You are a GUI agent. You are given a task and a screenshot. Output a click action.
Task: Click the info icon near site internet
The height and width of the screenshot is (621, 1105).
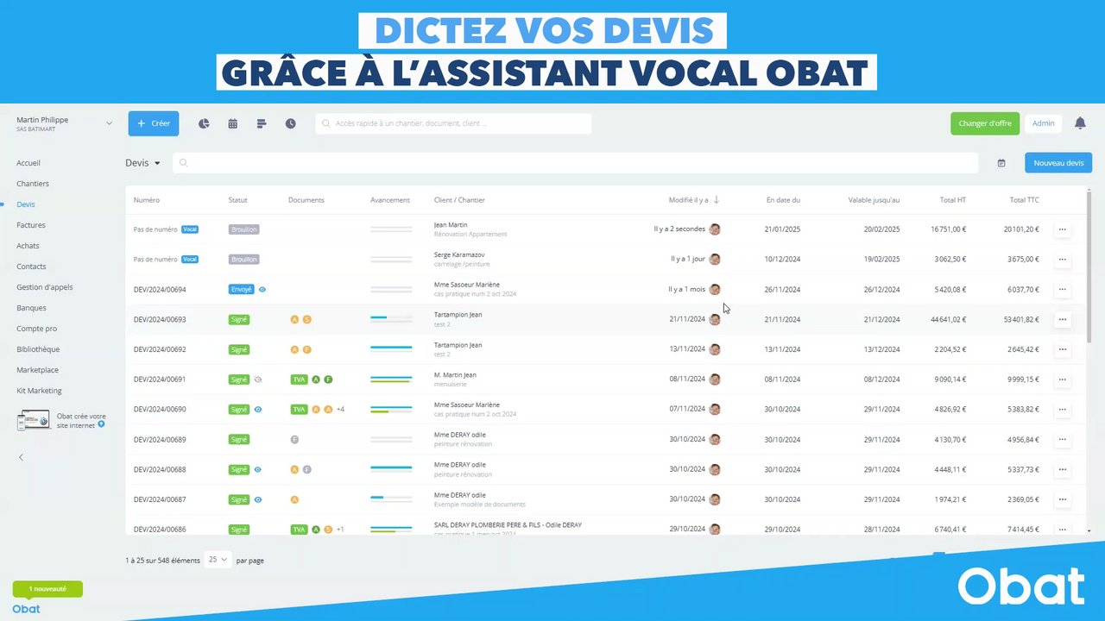coord(101,424)
